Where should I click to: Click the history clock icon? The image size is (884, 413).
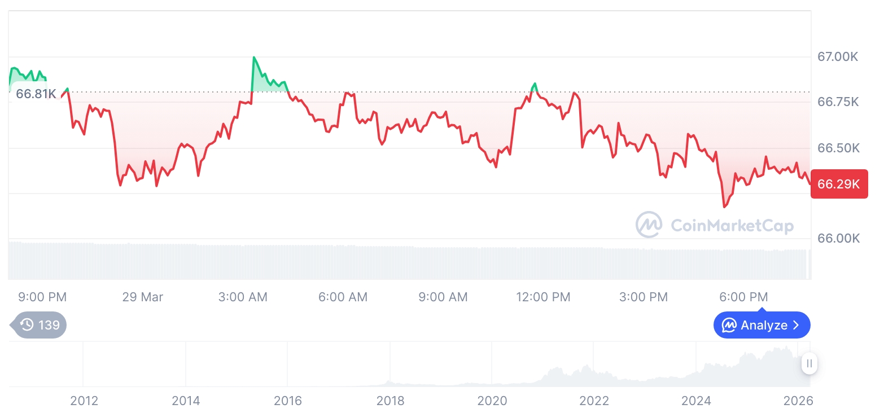[27, 324]
